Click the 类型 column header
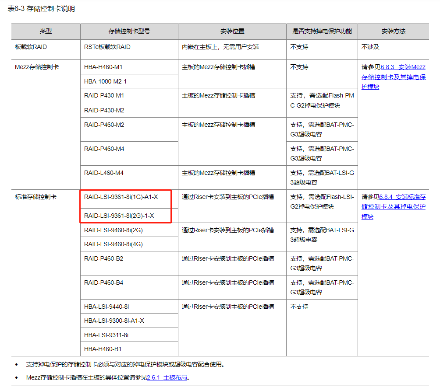The width and height of the screenshot is (440, 387). [46, 31]
